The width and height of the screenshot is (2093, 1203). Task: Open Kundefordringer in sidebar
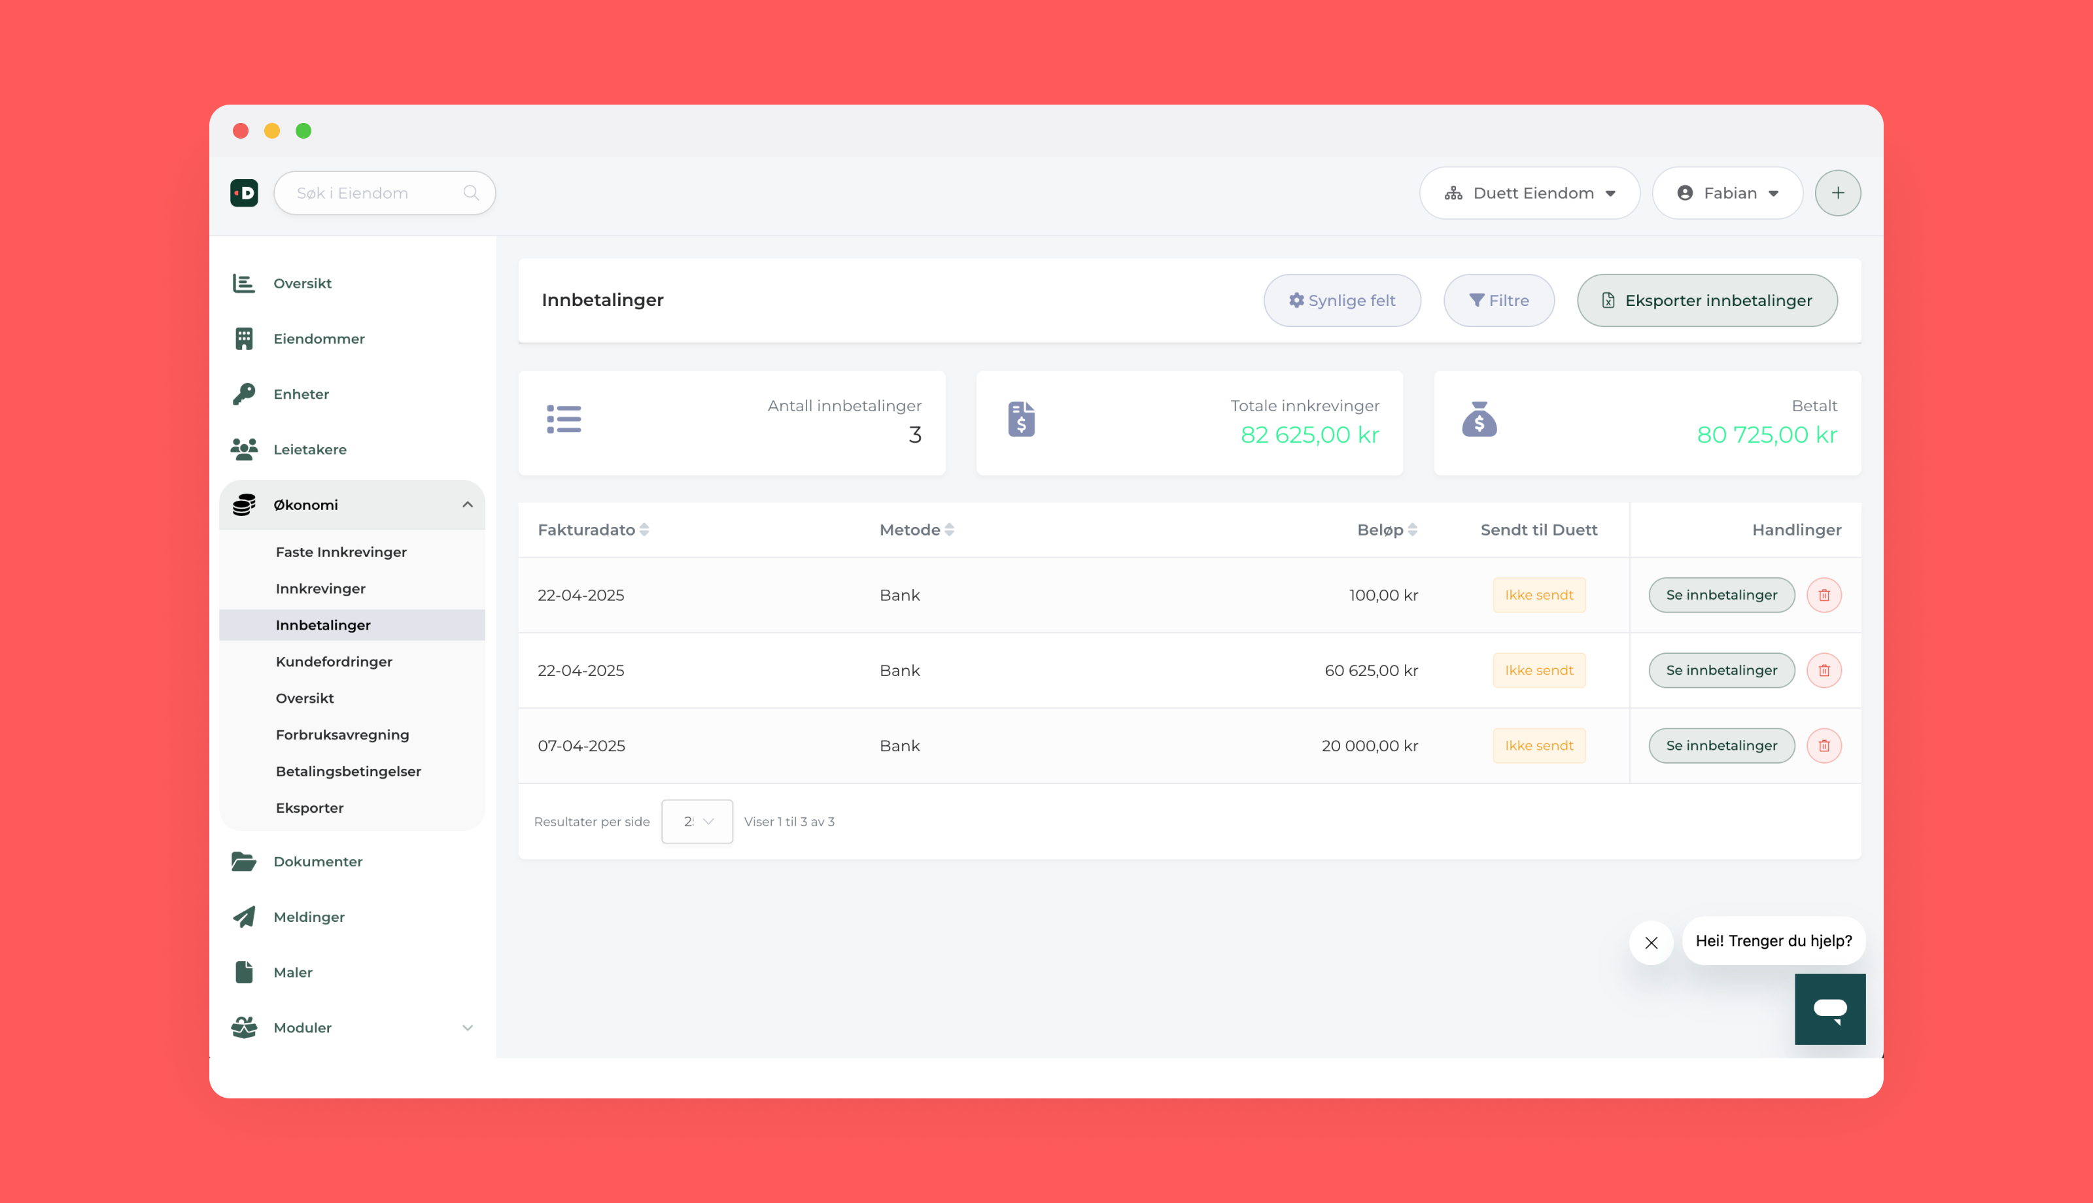334,662
